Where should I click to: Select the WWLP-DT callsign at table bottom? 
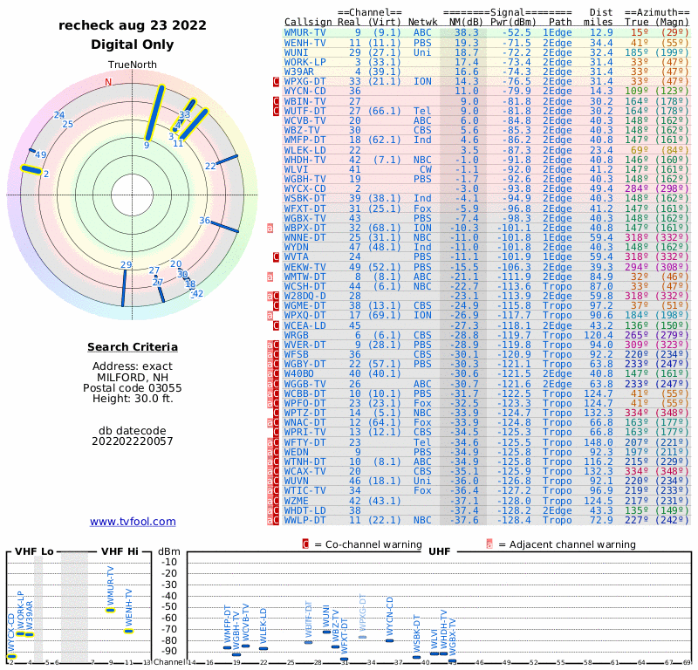click(x=305, y=521)
